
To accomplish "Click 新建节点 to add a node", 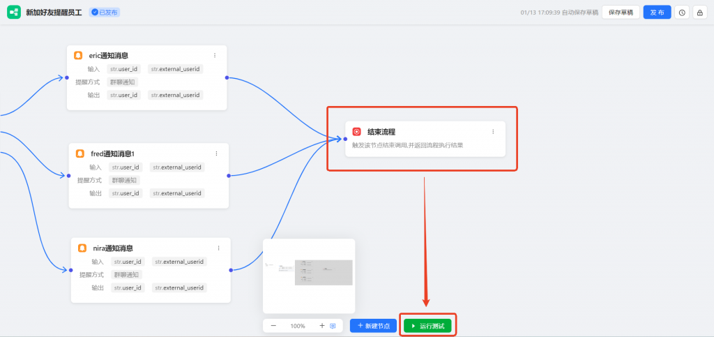I will click(x=374, y=326).
